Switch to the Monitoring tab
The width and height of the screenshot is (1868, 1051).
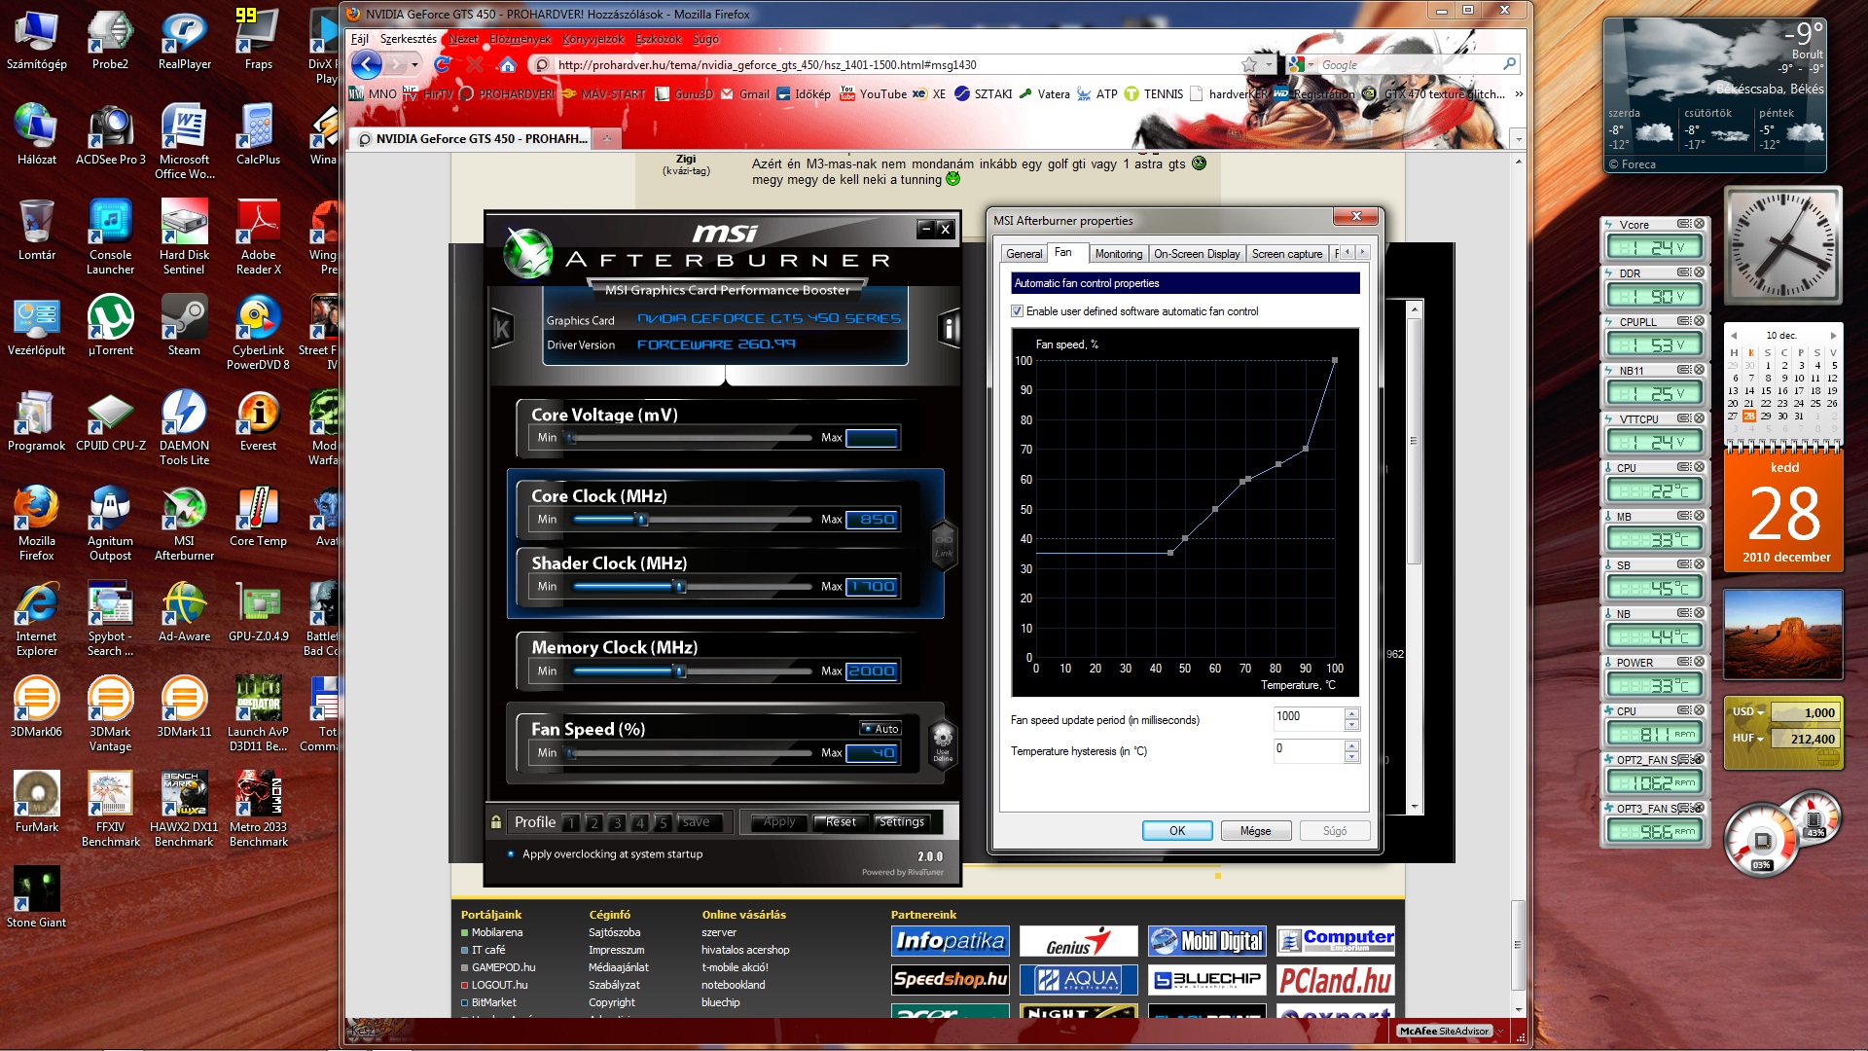(x=1119, y=254)
